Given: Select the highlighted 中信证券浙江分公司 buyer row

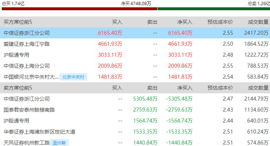Looking at the screenshot, I should 135,33.
